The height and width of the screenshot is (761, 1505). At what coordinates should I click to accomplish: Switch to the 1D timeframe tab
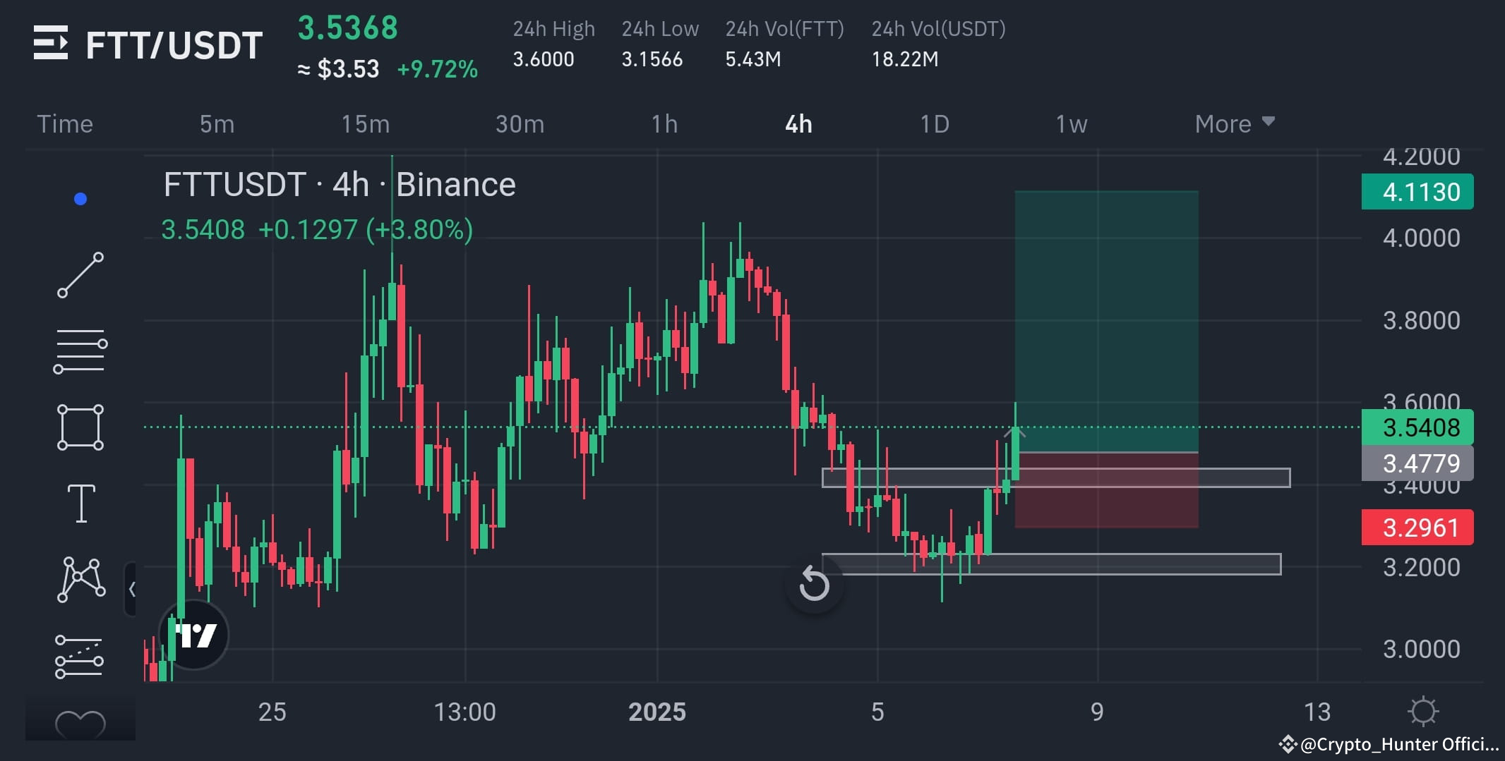[933, 123]
